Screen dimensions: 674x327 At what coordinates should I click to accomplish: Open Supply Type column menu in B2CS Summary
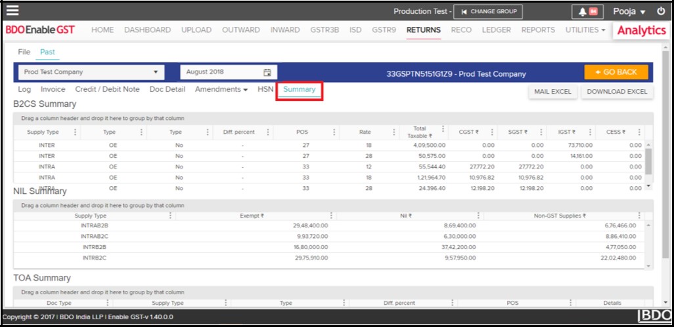click(75, 132)
